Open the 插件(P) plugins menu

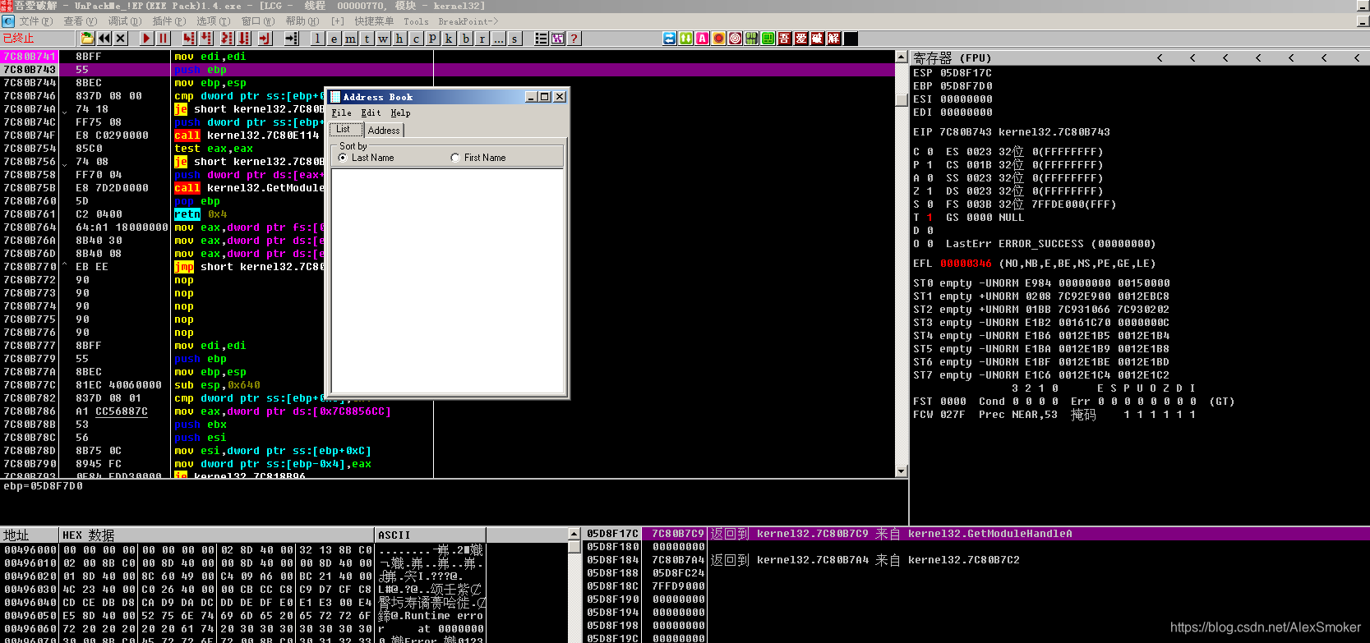pyautogui.click(x=169, y=21)
